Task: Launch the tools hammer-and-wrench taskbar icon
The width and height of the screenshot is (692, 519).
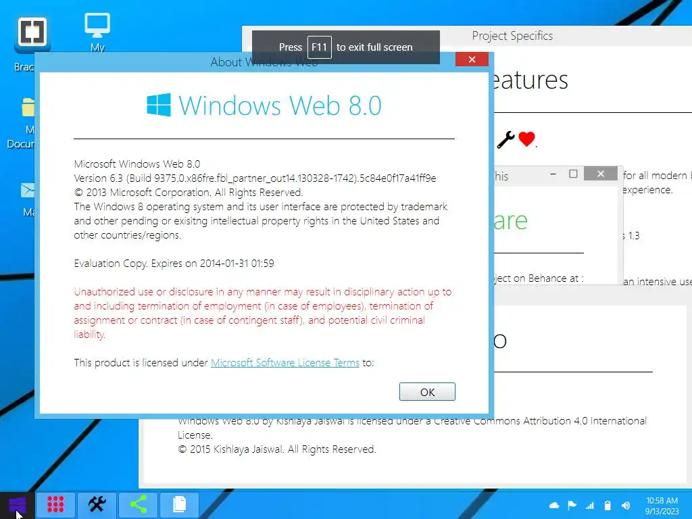Action: 97,504
